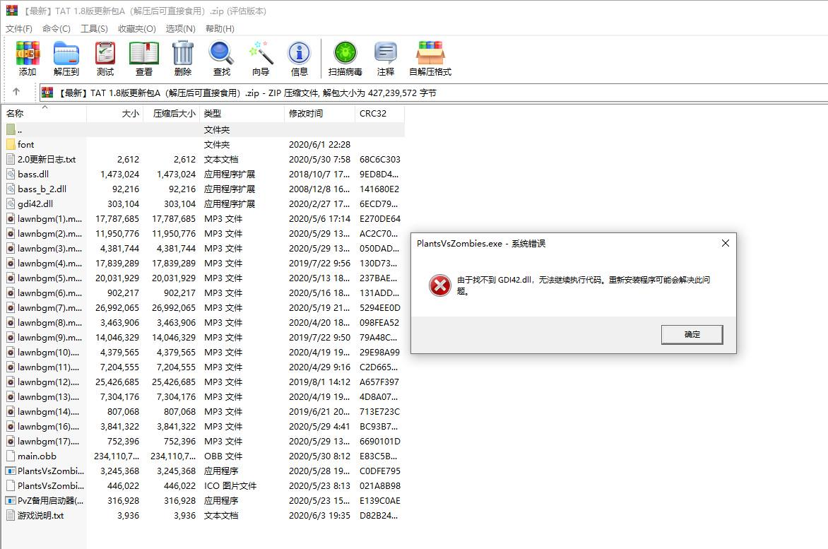Click the 2.0更新日志.txt document icon
This screenshot has width=828, height=549.
(11, 159)
